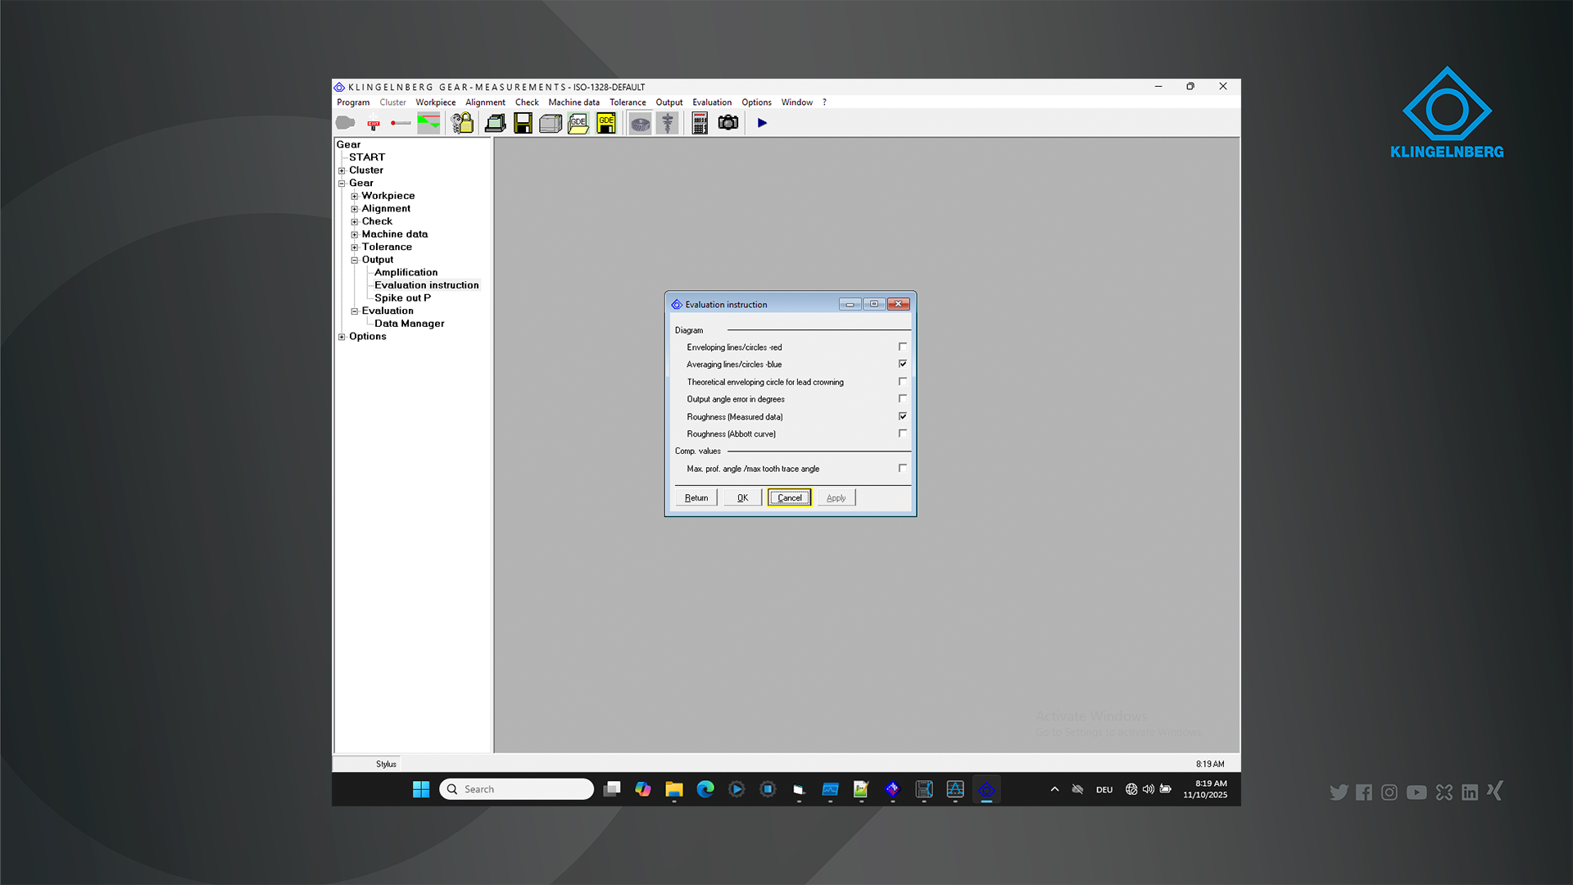Click the gray workpiece shape toolbar icon
The width and height of the screenshot is (1573, 885).
point(346,123)
